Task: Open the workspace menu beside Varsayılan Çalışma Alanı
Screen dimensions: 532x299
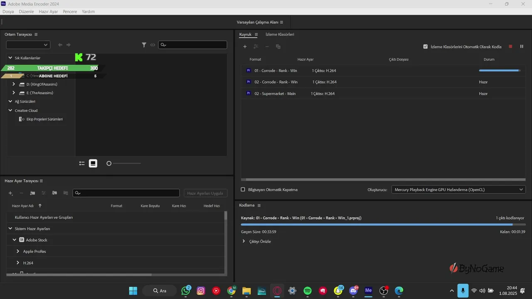Action: [281, 22]
